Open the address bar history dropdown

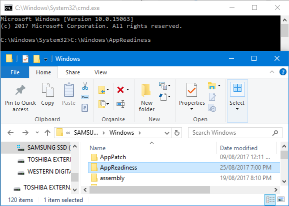[x=167, y=133]
